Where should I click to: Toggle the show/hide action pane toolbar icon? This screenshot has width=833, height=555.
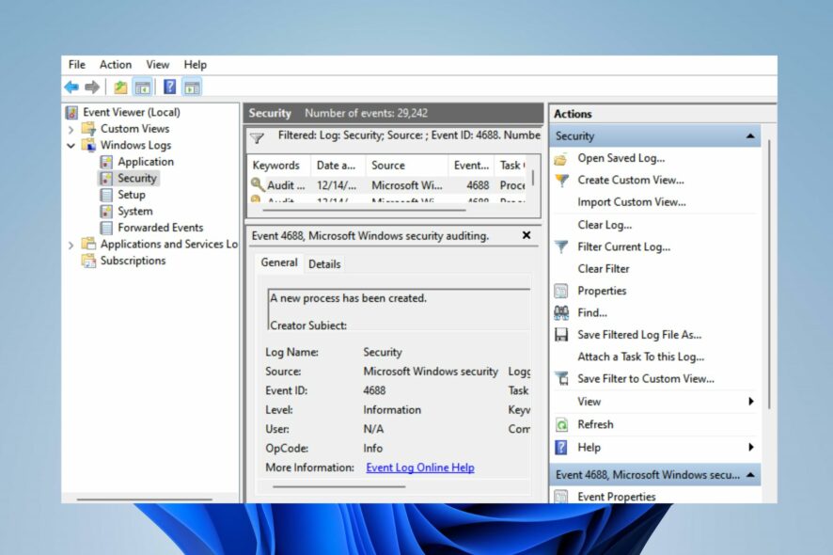[191, 87]
